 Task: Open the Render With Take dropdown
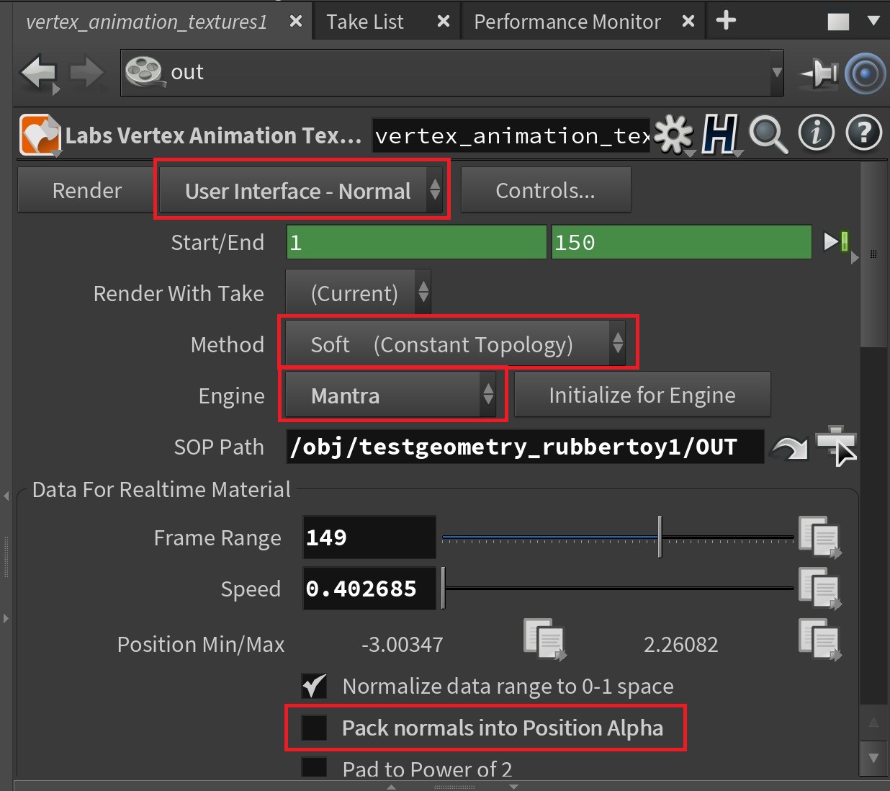[x=358, y=292]
